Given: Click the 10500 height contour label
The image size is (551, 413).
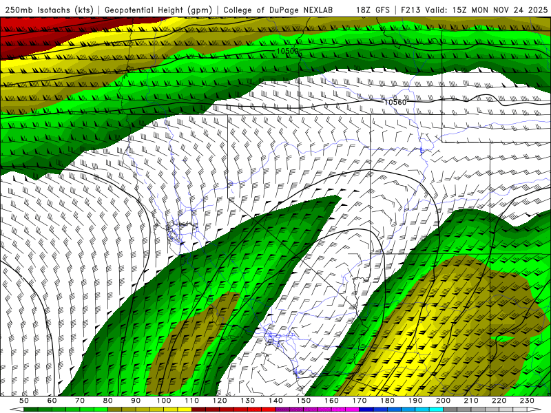Looking at the screenshot, I should 287,51.
